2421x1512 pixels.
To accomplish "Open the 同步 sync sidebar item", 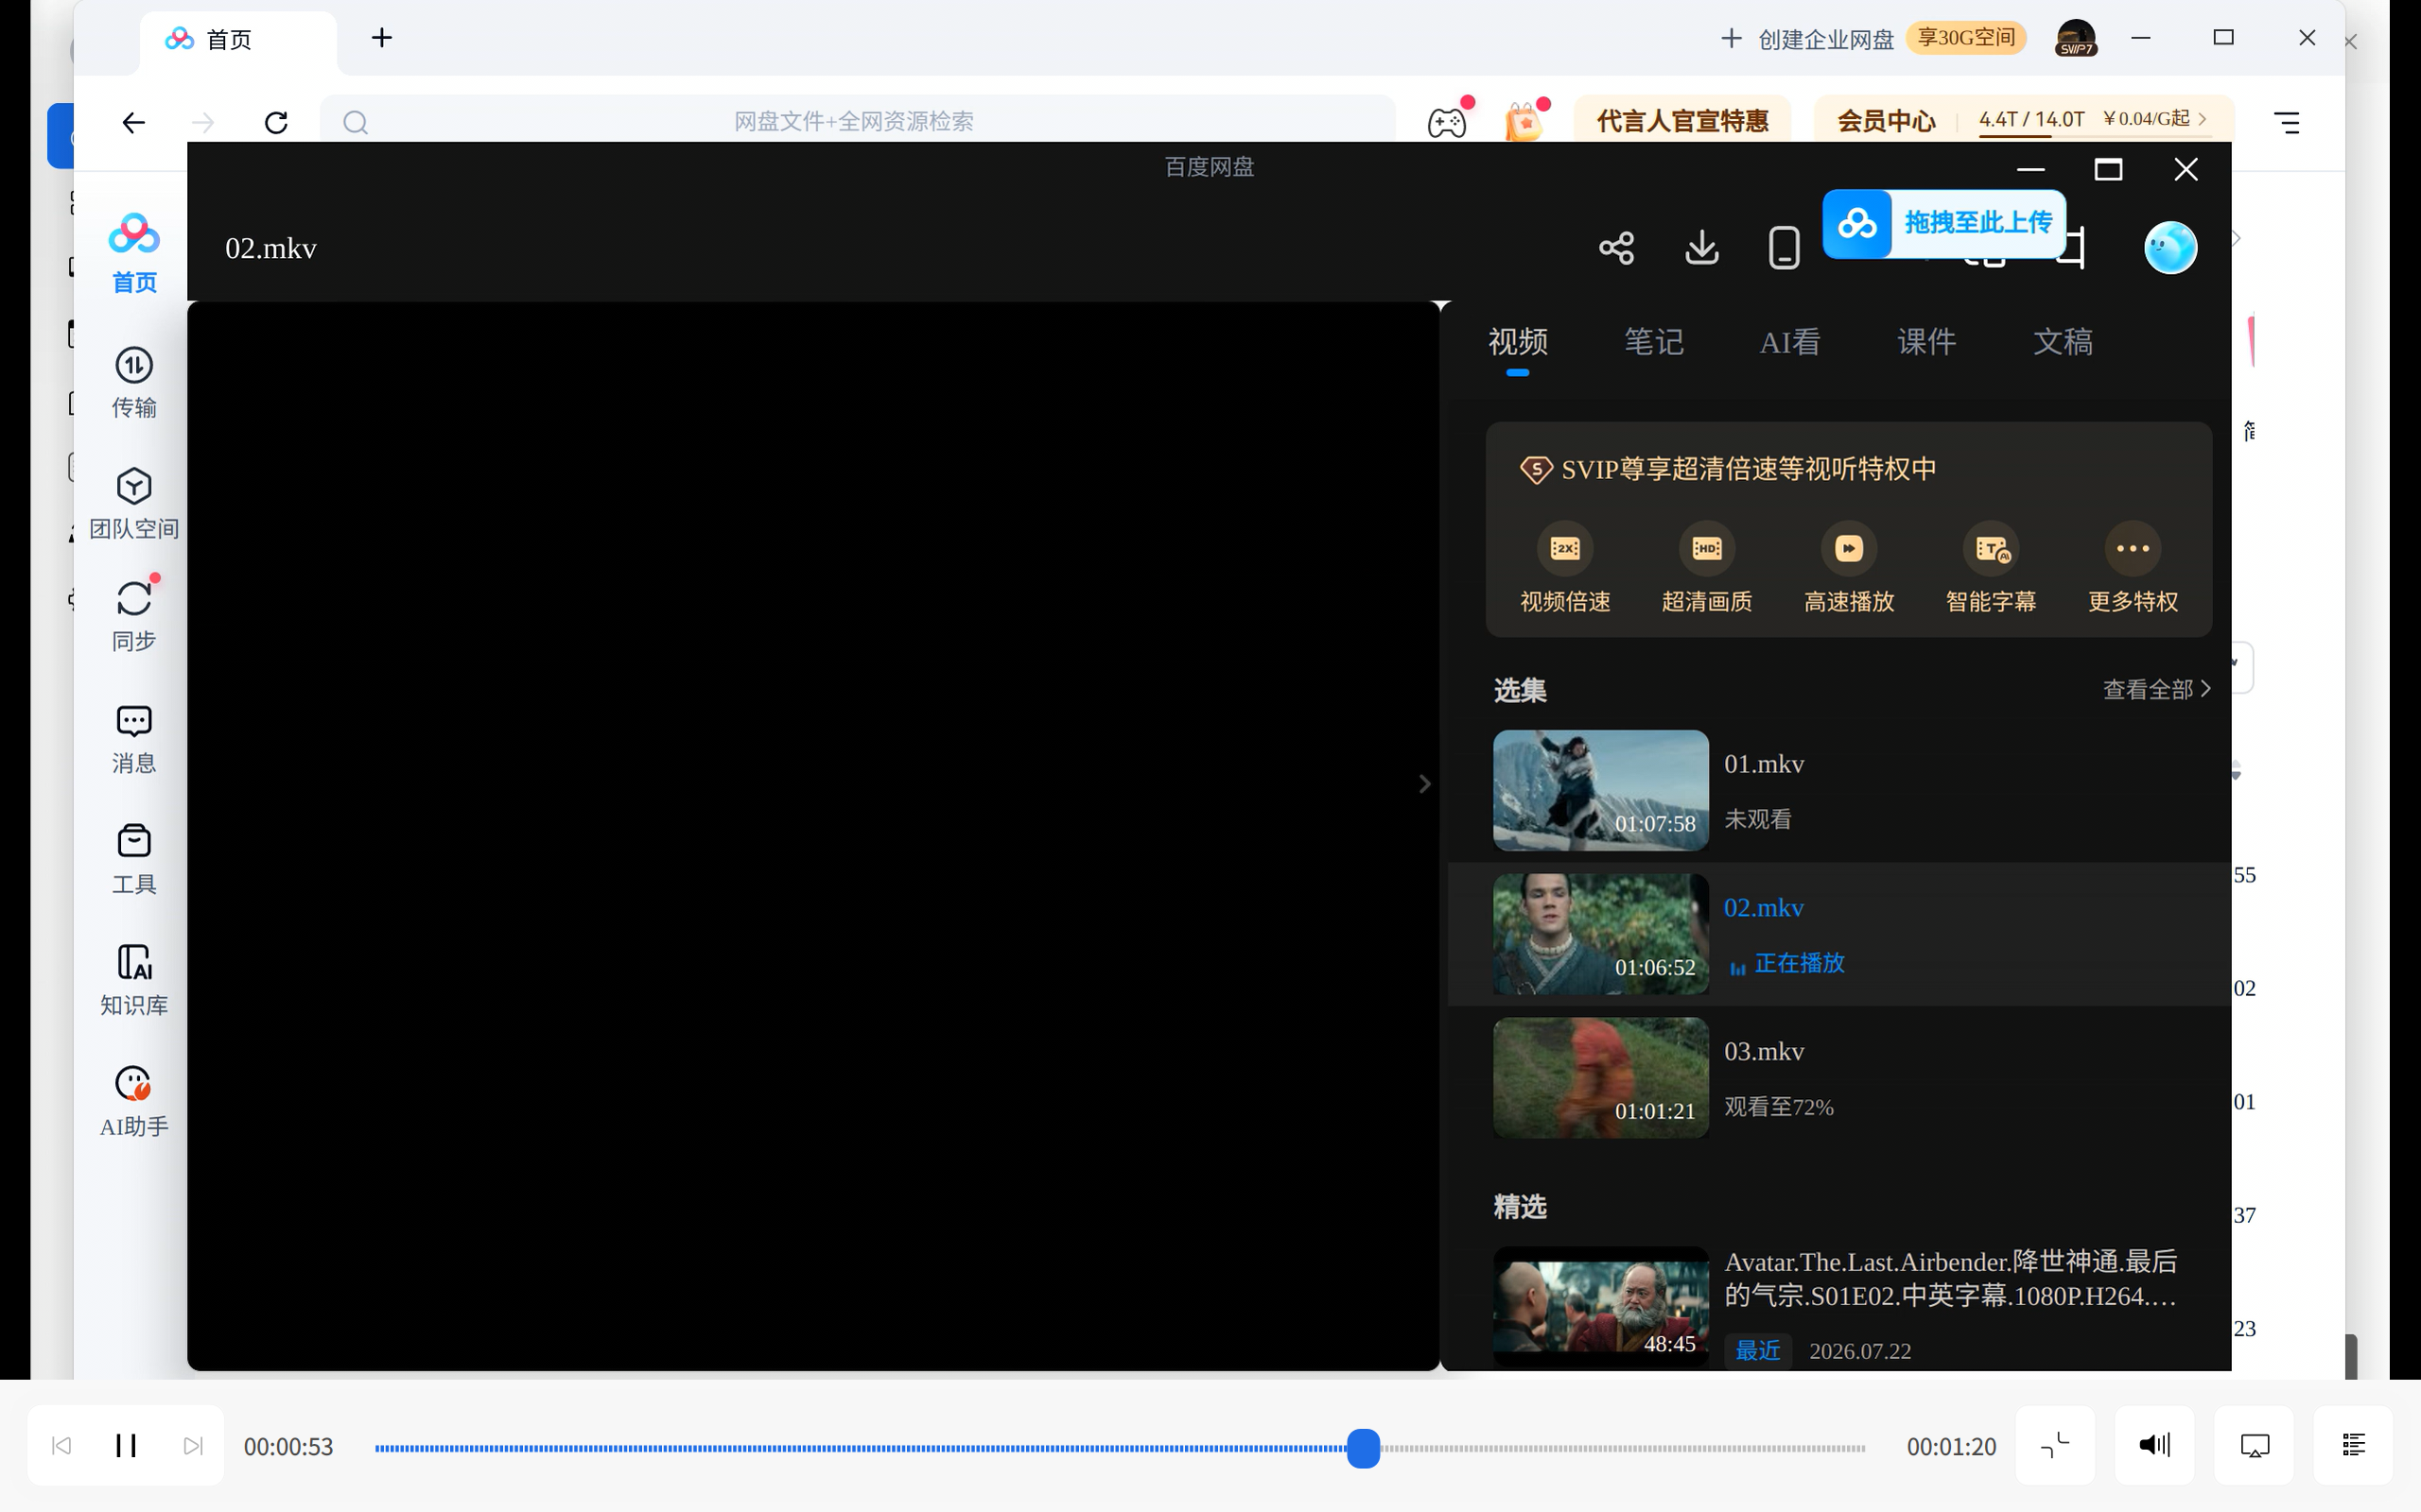I will (134, 616).
